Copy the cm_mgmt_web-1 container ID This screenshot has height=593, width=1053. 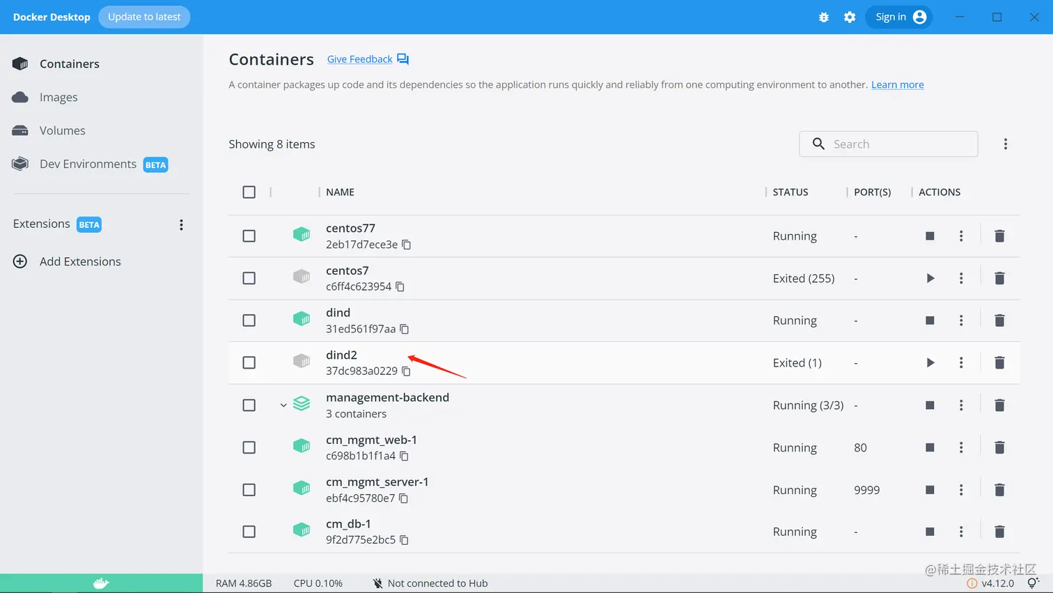(405, 456)
